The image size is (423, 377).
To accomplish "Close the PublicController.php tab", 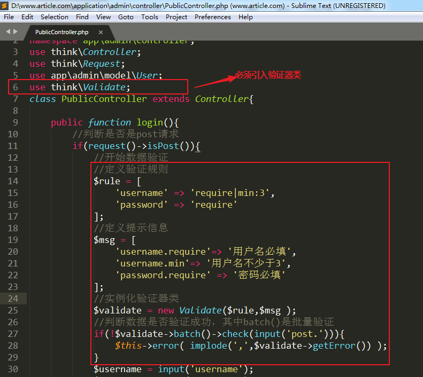I will point(101,32).
